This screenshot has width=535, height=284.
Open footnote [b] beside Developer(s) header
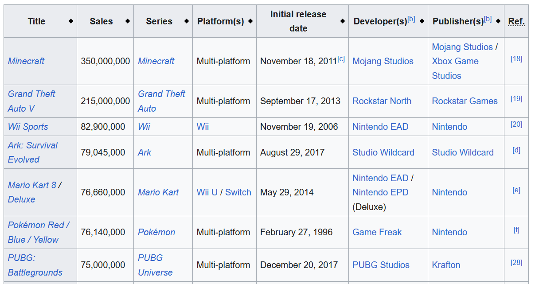point(411,19)
